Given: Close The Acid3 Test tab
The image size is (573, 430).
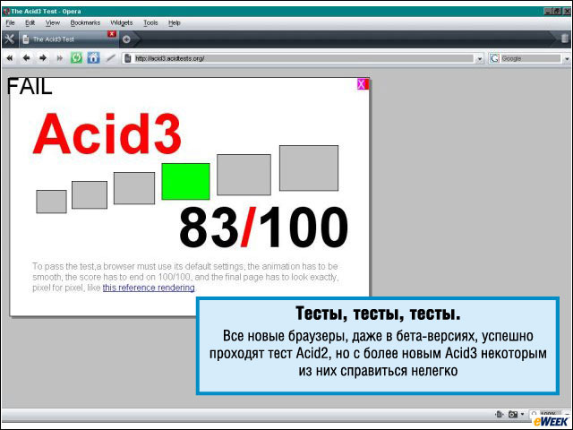Looking at the screenshot, I should (112, 34).
